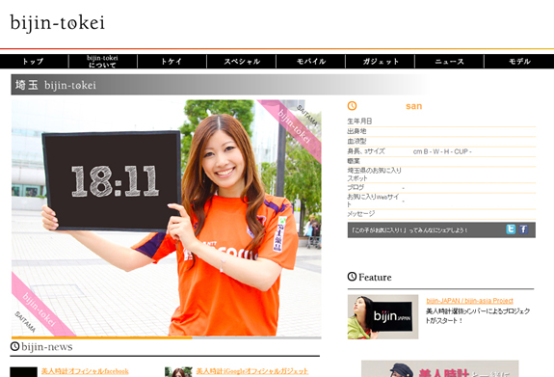
Task: Select the ガジェット navigation item
Action: click(x=381, y=61)
